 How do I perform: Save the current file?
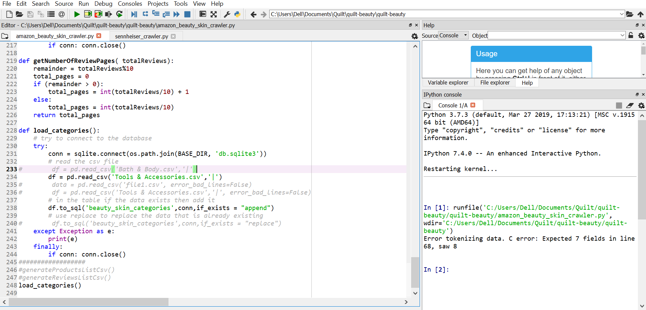point(30,14)
